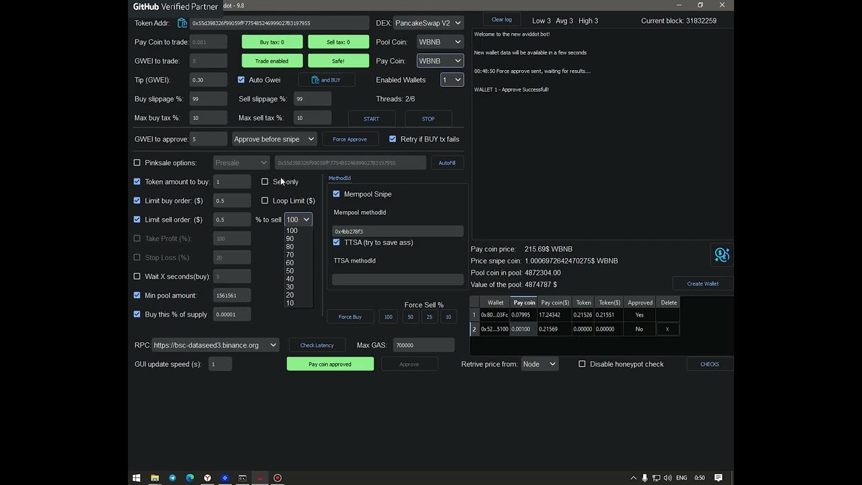This screenshot has height=485, width=862.
Task: Uncheck the Mempool Snipe option
Action: click(336, 194)
